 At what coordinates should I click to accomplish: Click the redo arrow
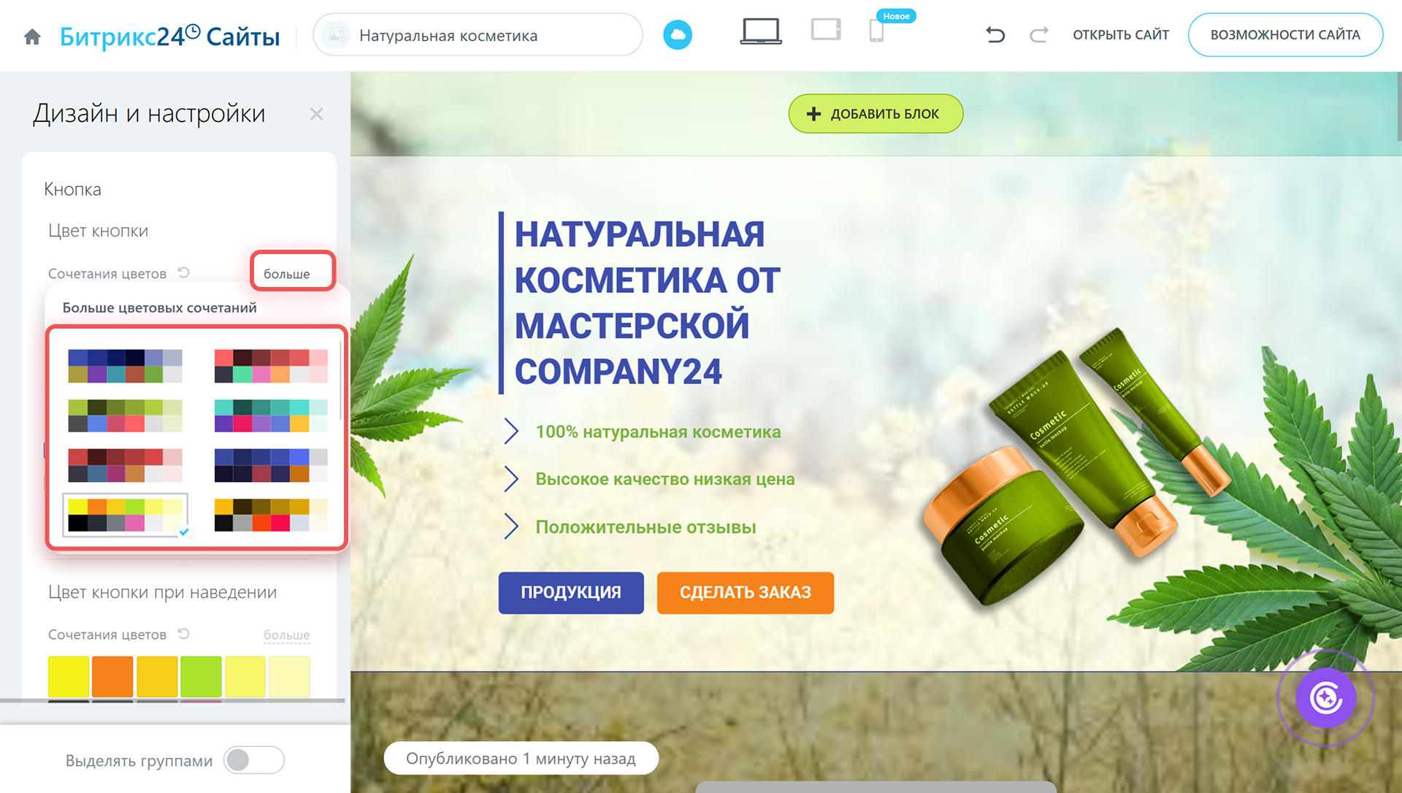[x=1038, y=34]
